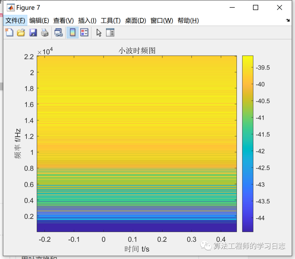Viewport: 295px width, 259px height.
Task: Open the 窗口(W) menu
Action: tap(161, 20)
